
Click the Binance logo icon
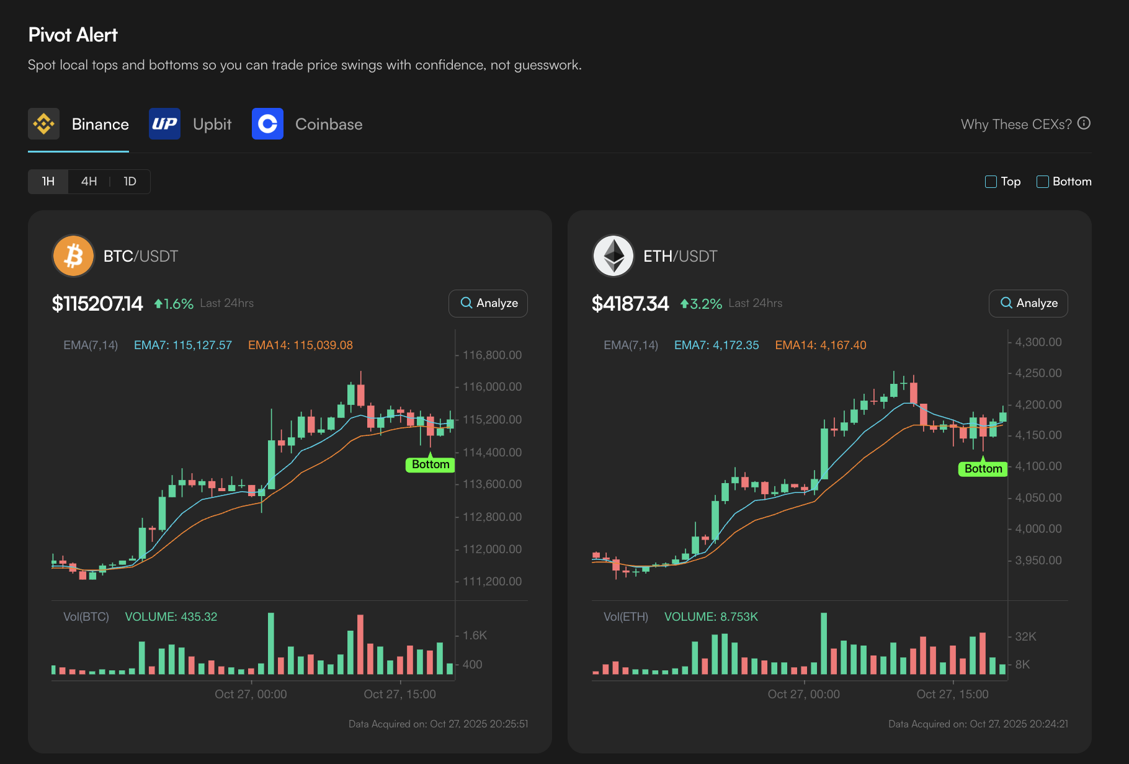pyautogui.click(x=43, y=124)
